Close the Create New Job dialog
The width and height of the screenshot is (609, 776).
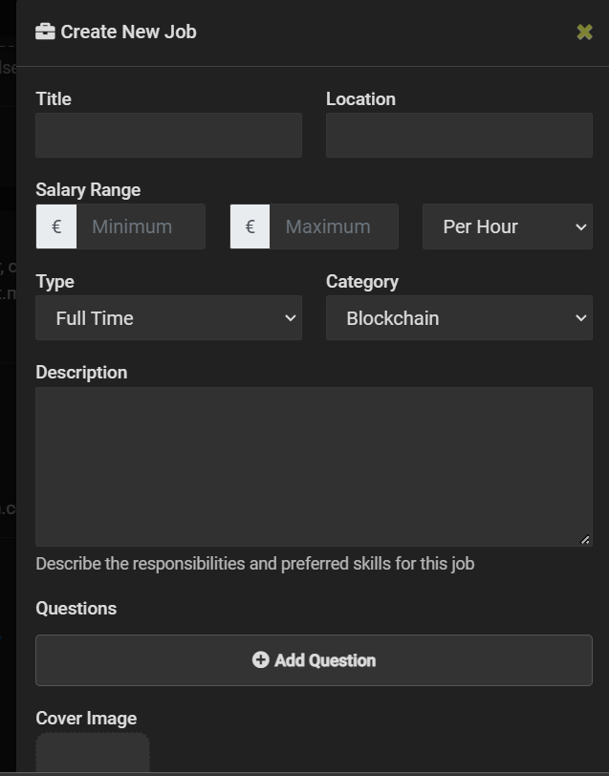584,32
